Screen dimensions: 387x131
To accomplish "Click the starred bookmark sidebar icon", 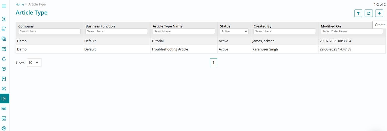I will [x=4, y=79].
